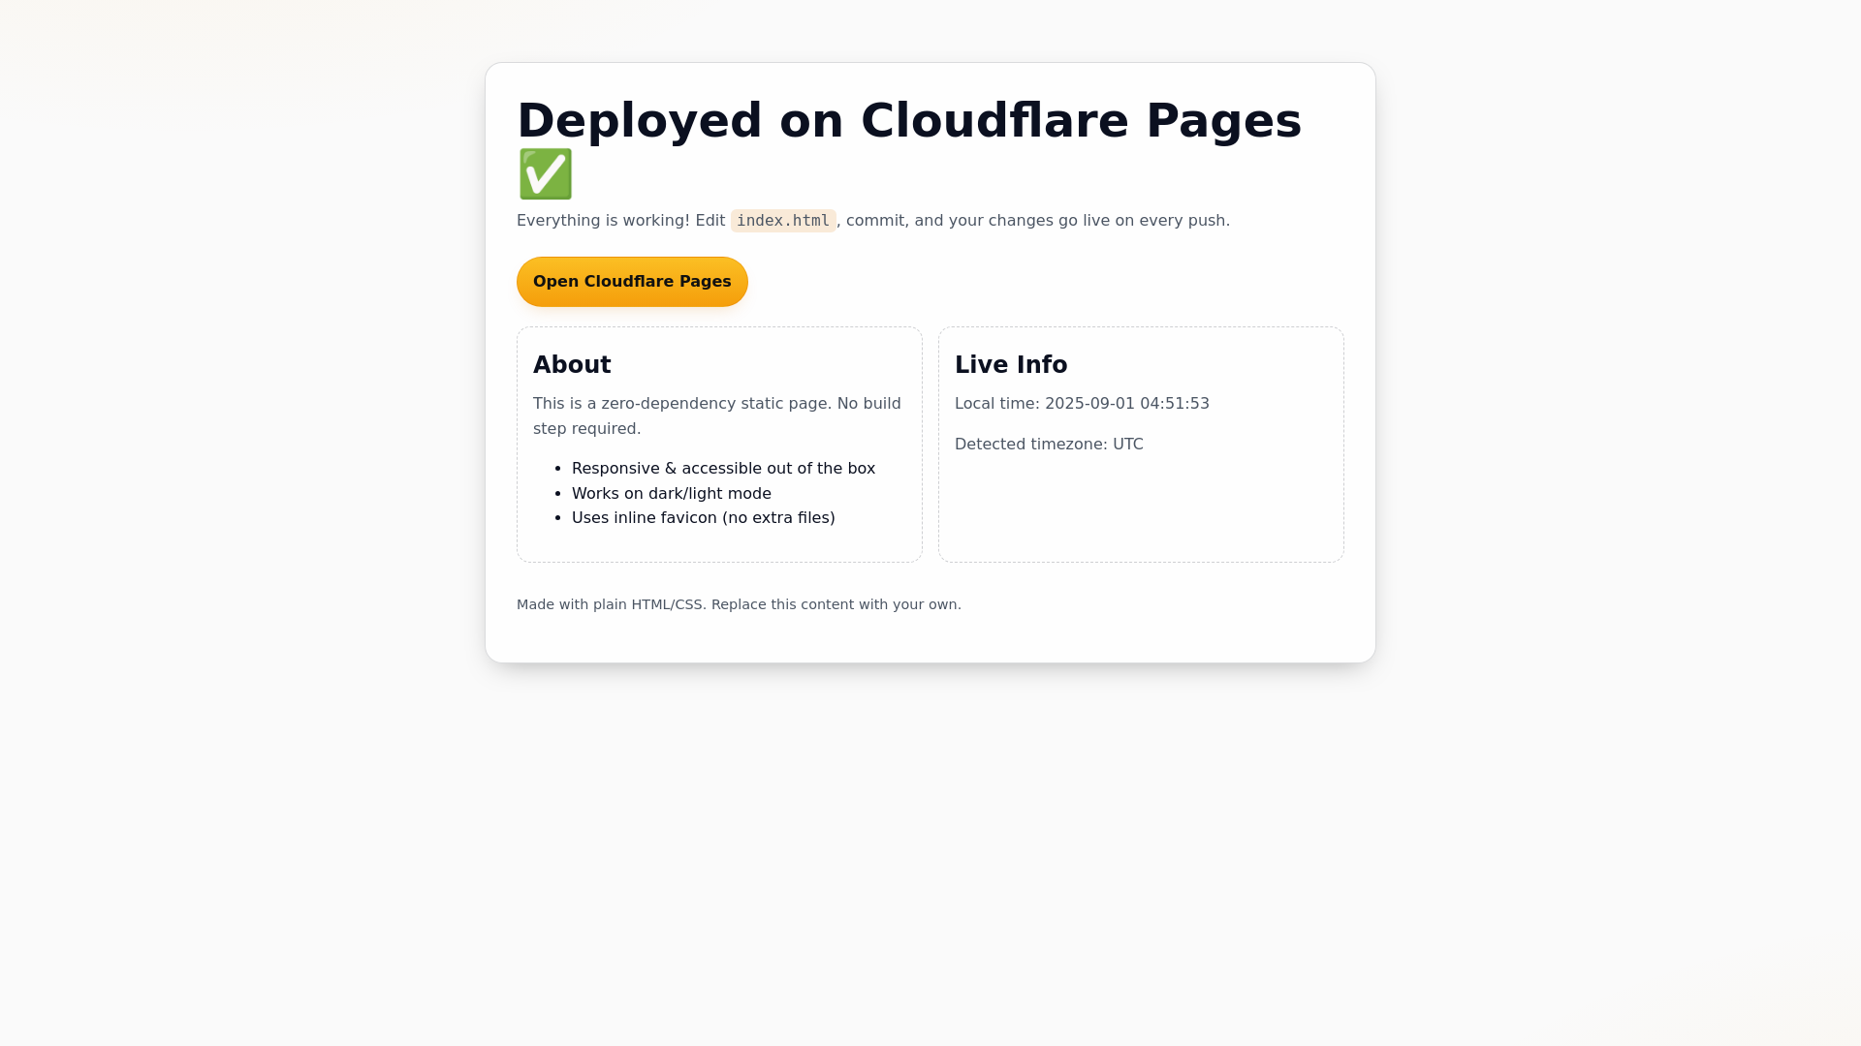Open Cloudflare Pages via the orange button
The image size is (1861, 1046).
coord(632,282)
